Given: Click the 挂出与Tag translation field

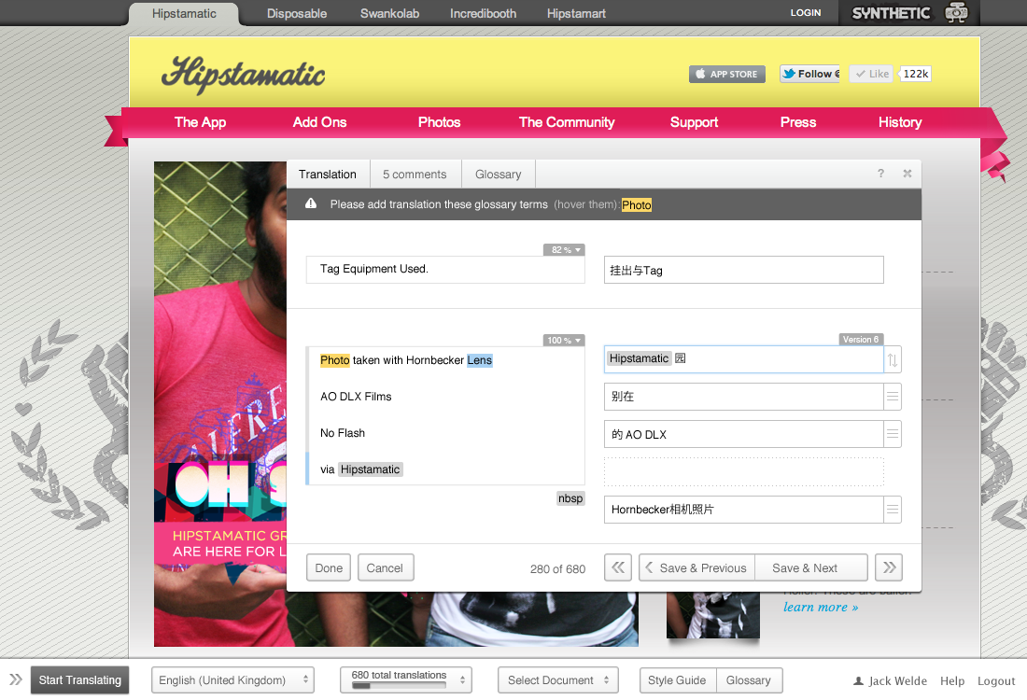Looking at the screenshot, I should (743, 270).
